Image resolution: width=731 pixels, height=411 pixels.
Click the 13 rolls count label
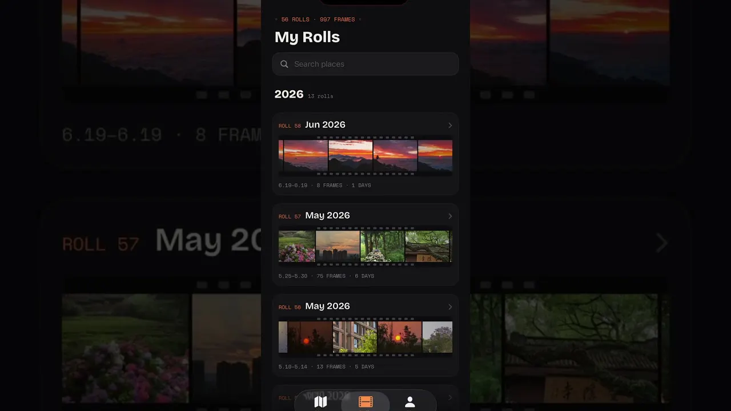coord(320,96)
